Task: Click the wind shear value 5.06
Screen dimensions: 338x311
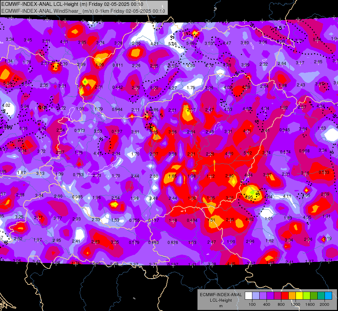Action: coord(172,44)
